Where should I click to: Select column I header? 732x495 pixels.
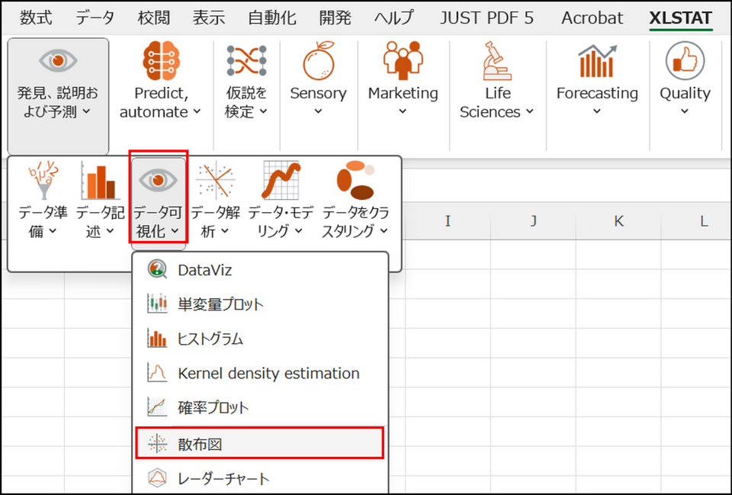pyautogui.click(x=448, y=221)
